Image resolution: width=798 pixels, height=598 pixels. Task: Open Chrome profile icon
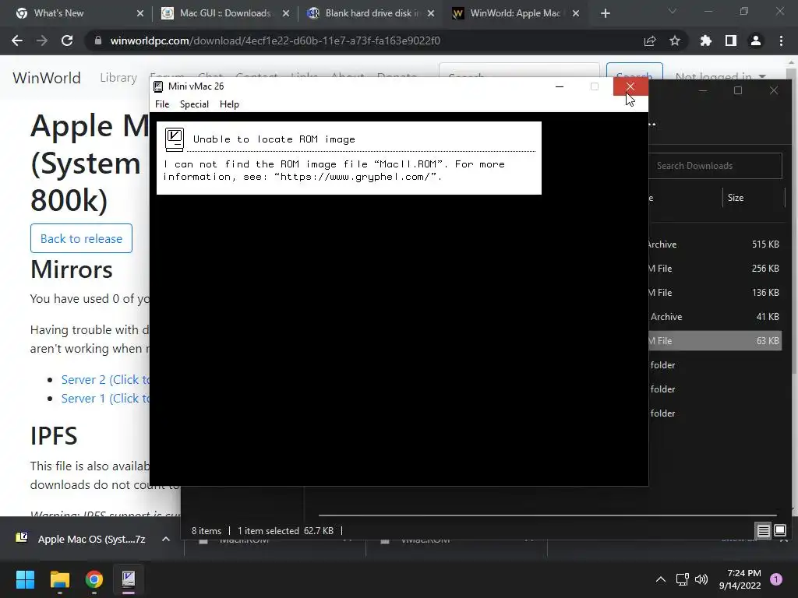tap(756, 40)
